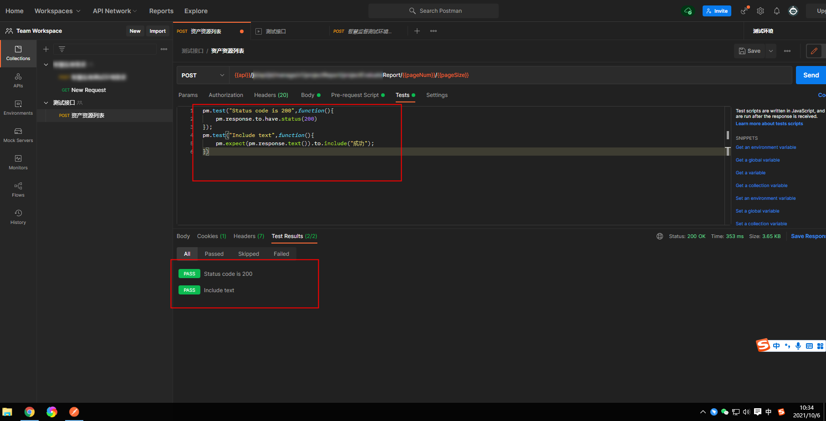This screenshot has height=421, width=826.
Task: Open the Environments sidebar panel
Action: coord(18,108)
